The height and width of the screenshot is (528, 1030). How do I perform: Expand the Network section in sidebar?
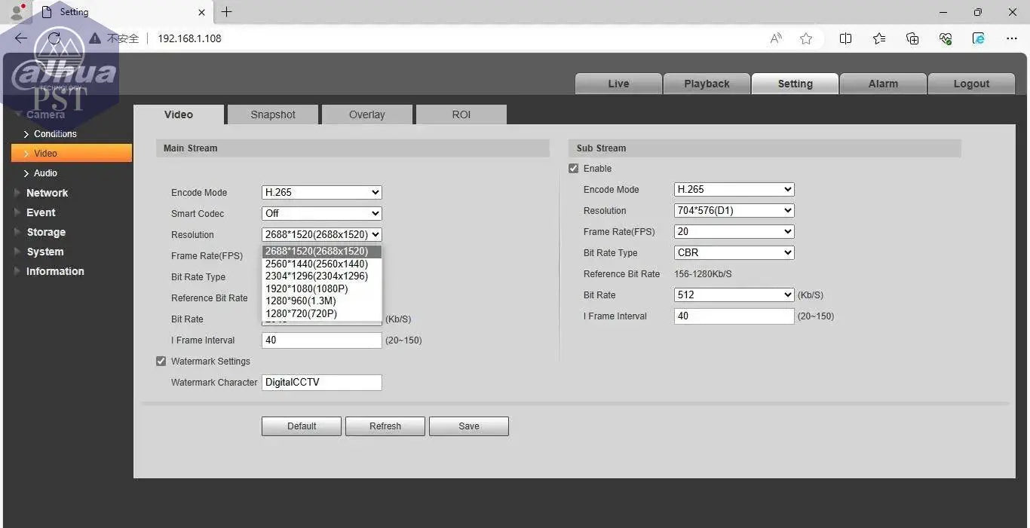coord(47,193)
